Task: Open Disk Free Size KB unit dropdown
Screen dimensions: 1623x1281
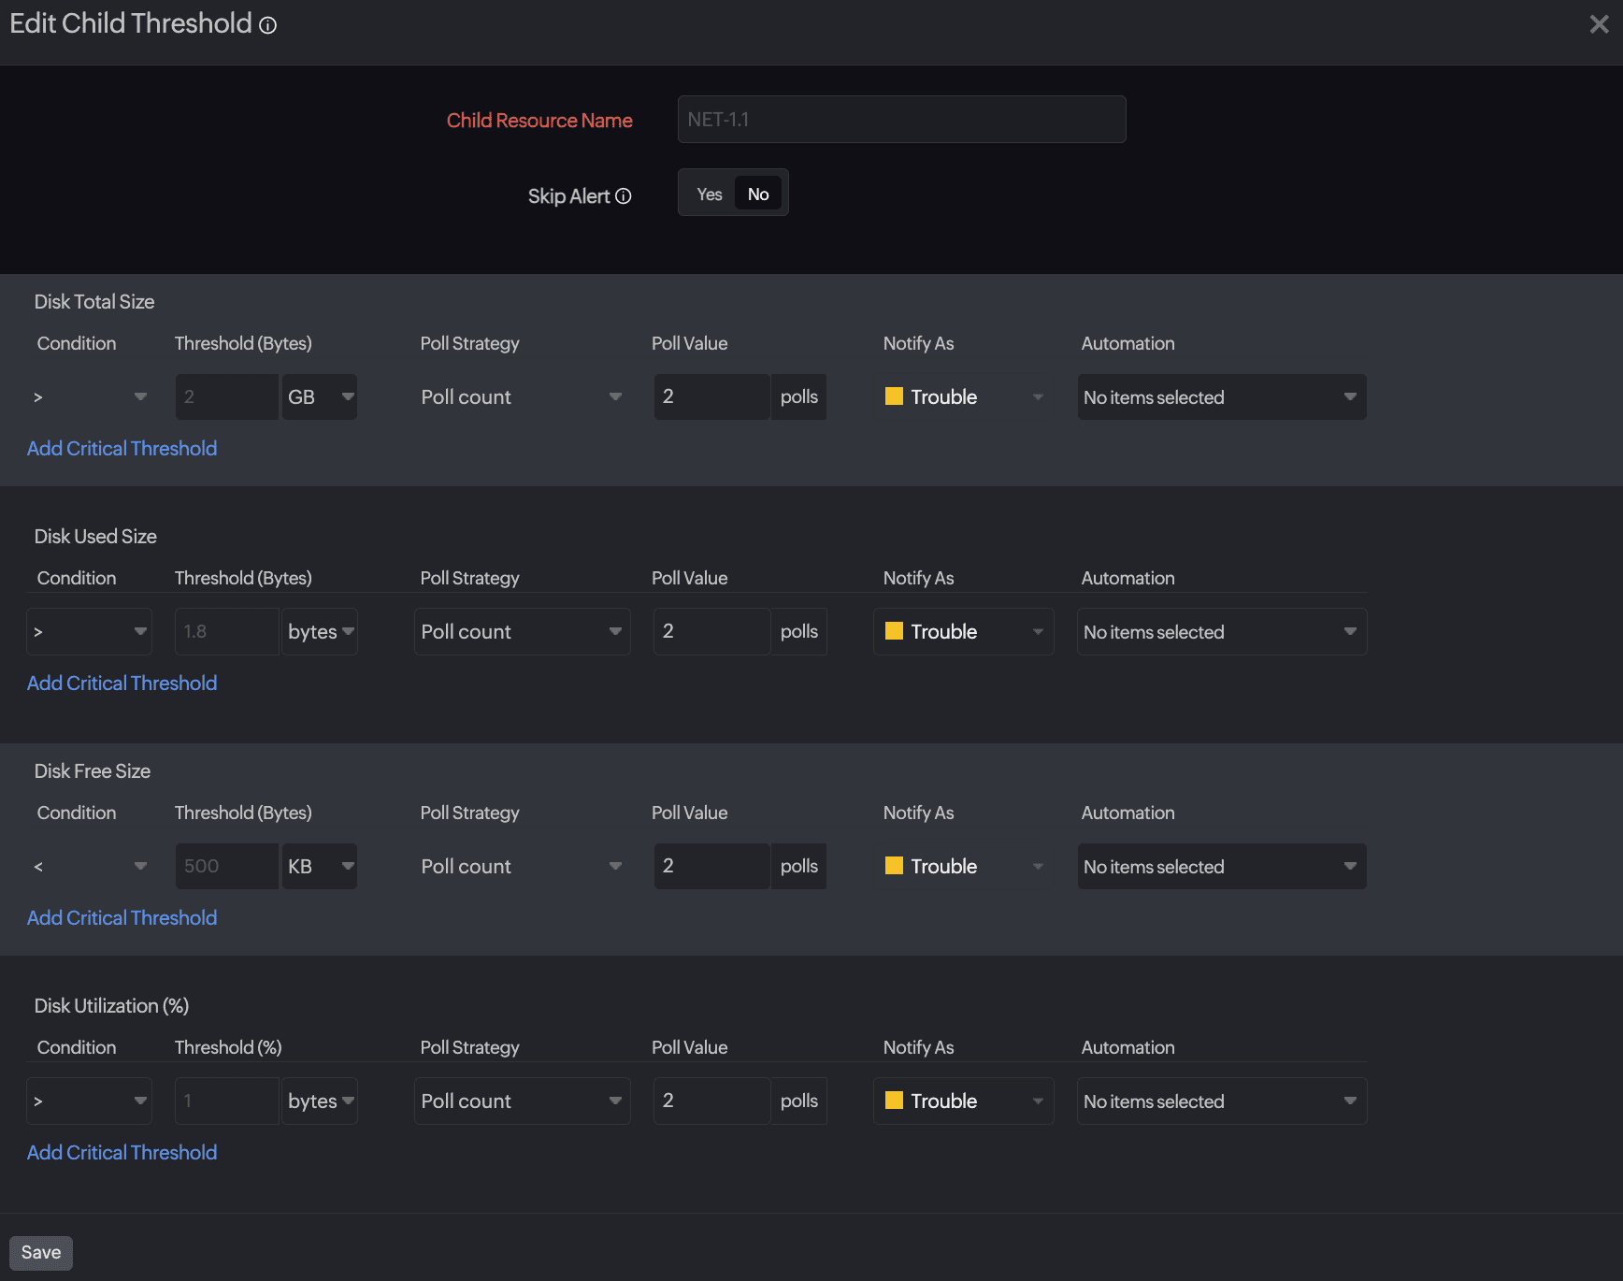Action: tap(320, 867)
